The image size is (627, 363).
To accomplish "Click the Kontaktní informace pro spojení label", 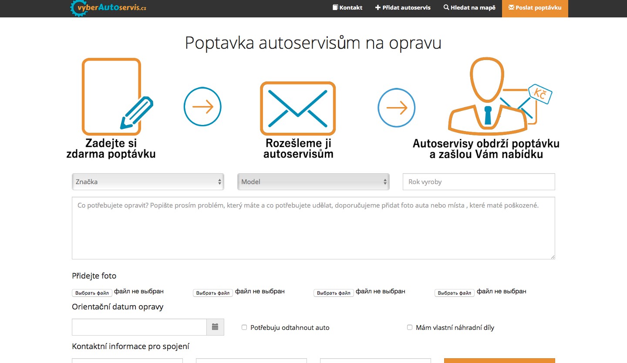I will pyautogui.click(x=131, y=346).
